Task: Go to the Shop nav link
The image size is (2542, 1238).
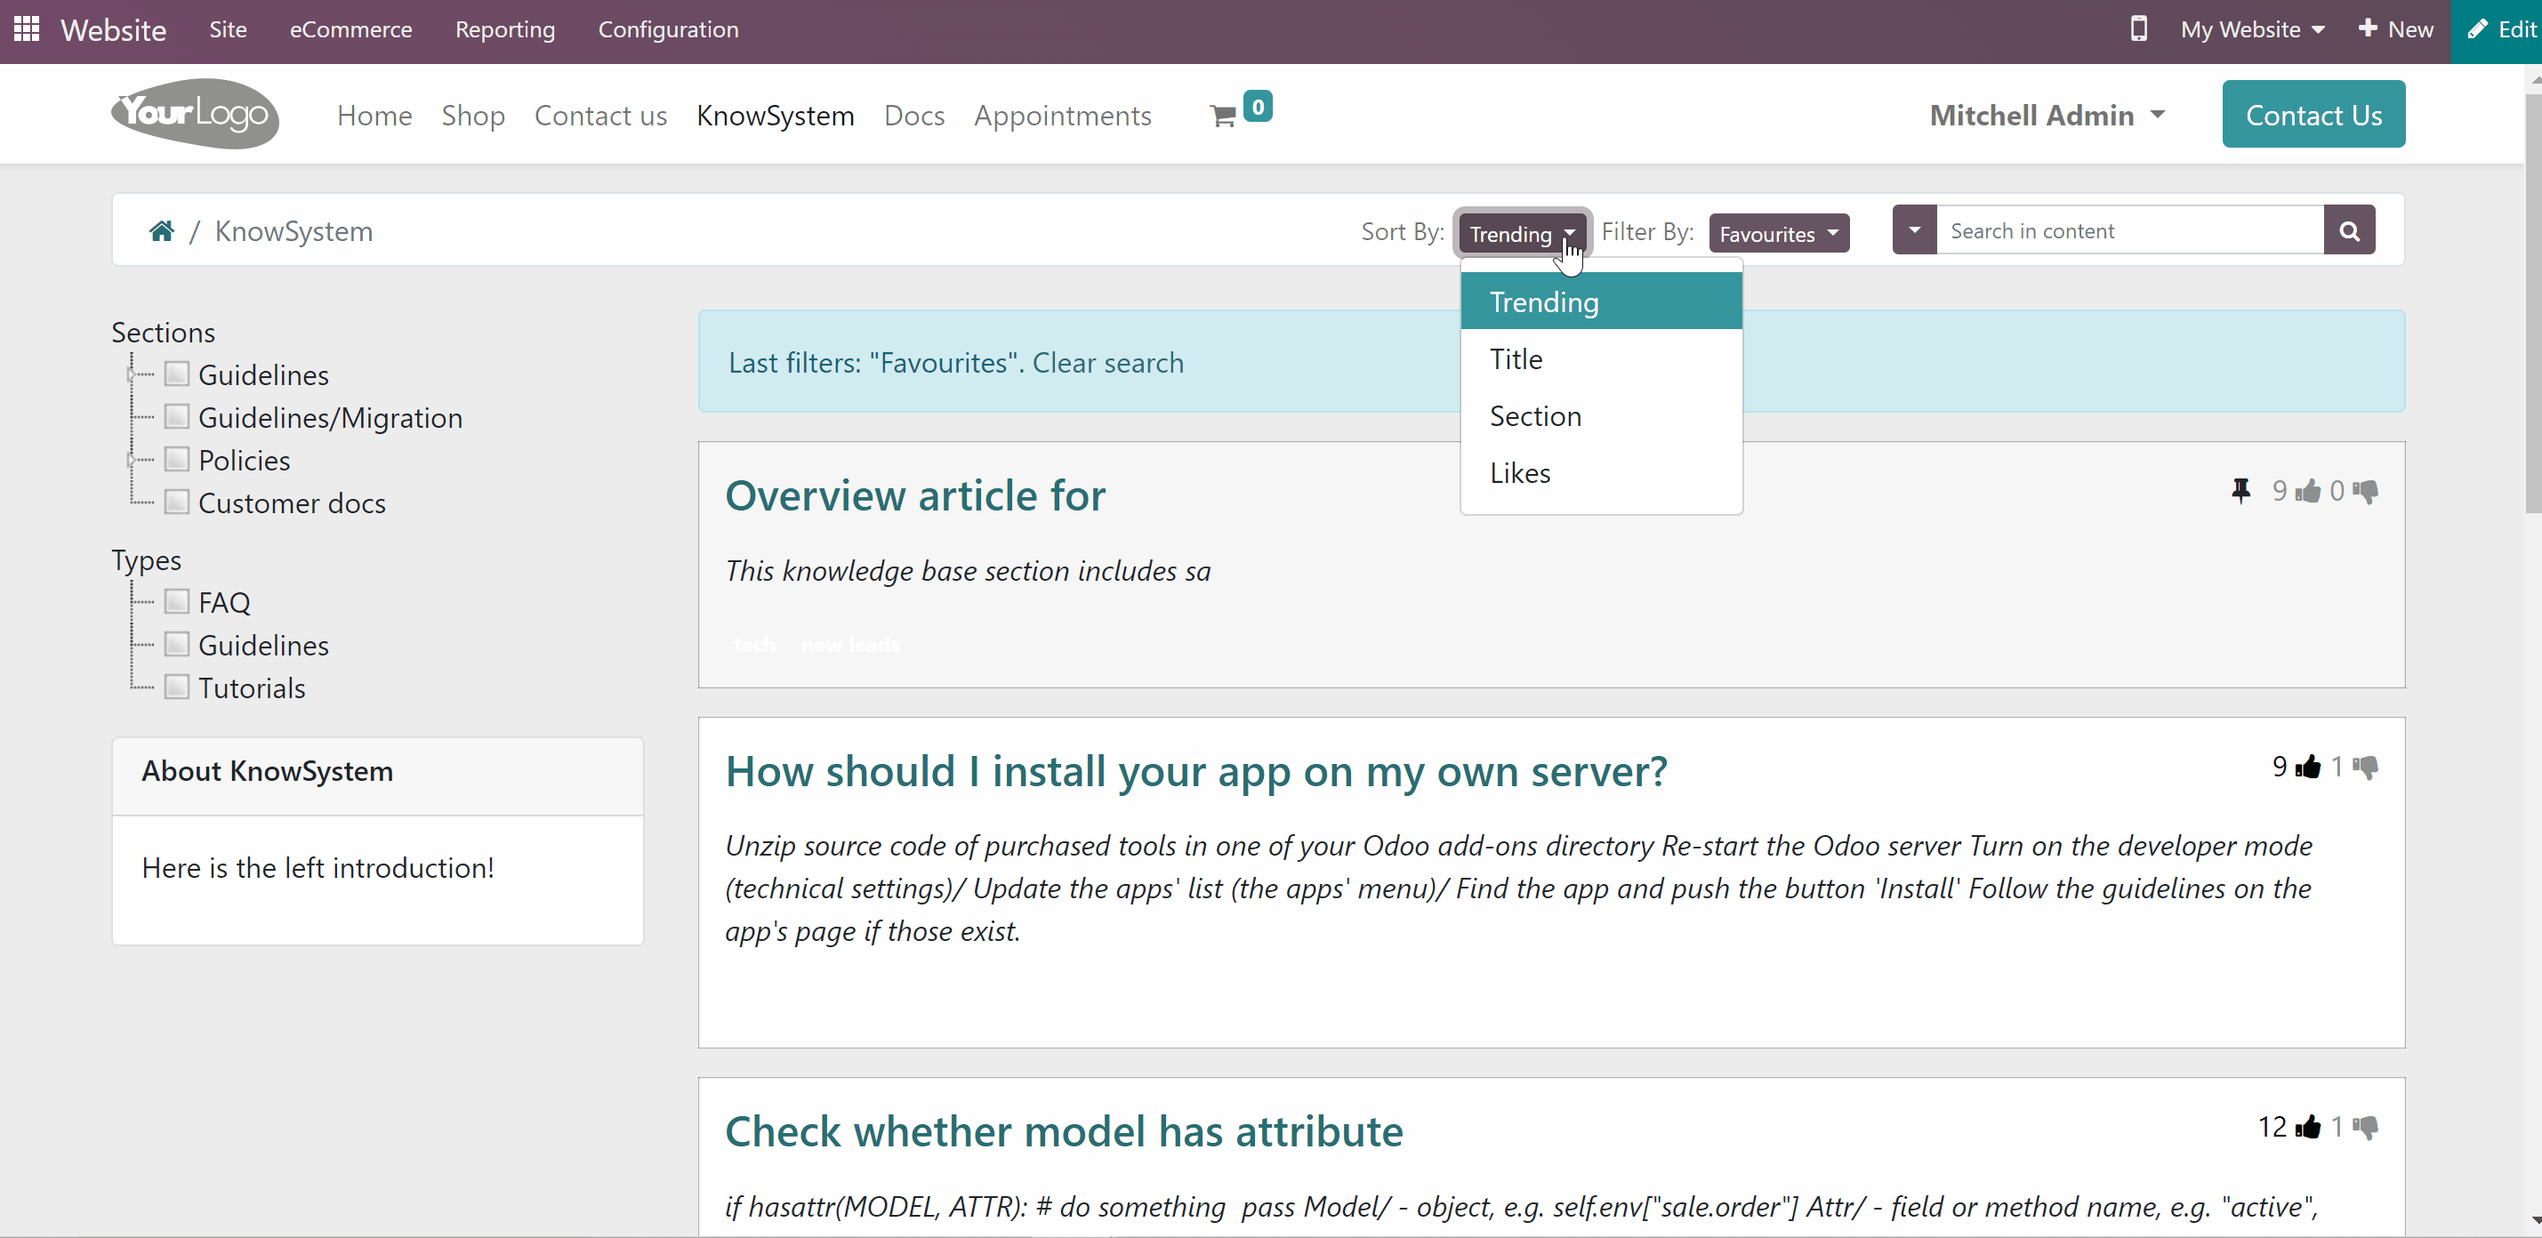Action: 472,116
